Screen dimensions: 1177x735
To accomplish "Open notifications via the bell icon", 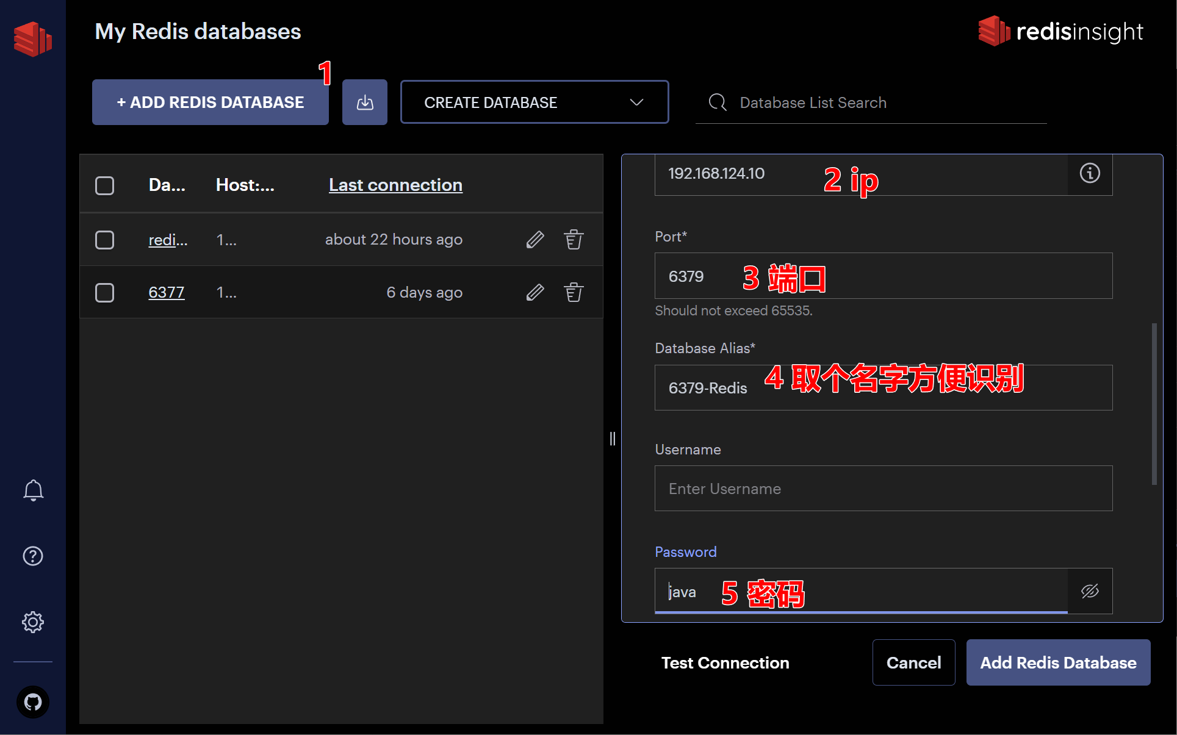I will pos(32,490).
